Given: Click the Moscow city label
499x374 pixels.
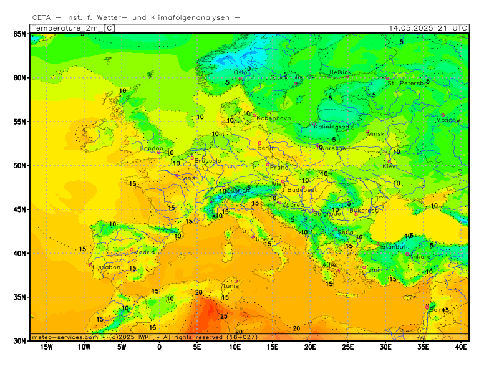Looking at the screenshot, I should (x=448, y=120).
